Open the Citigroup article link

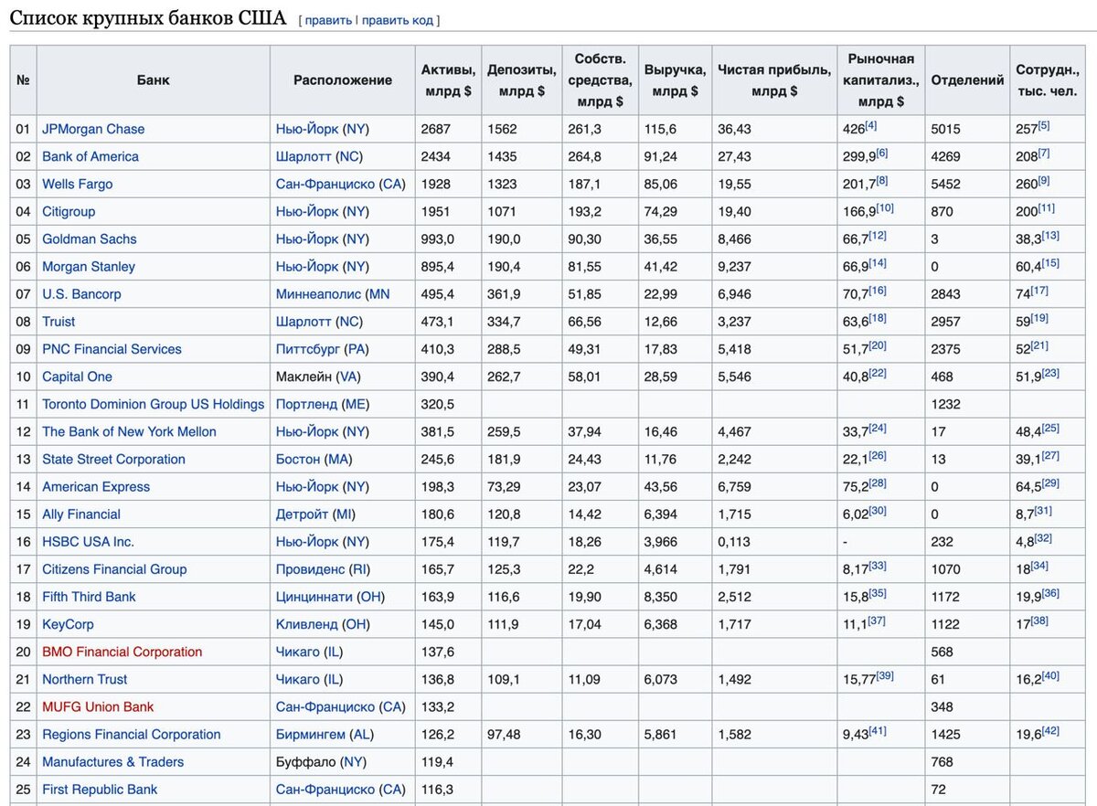pos(69,211)
